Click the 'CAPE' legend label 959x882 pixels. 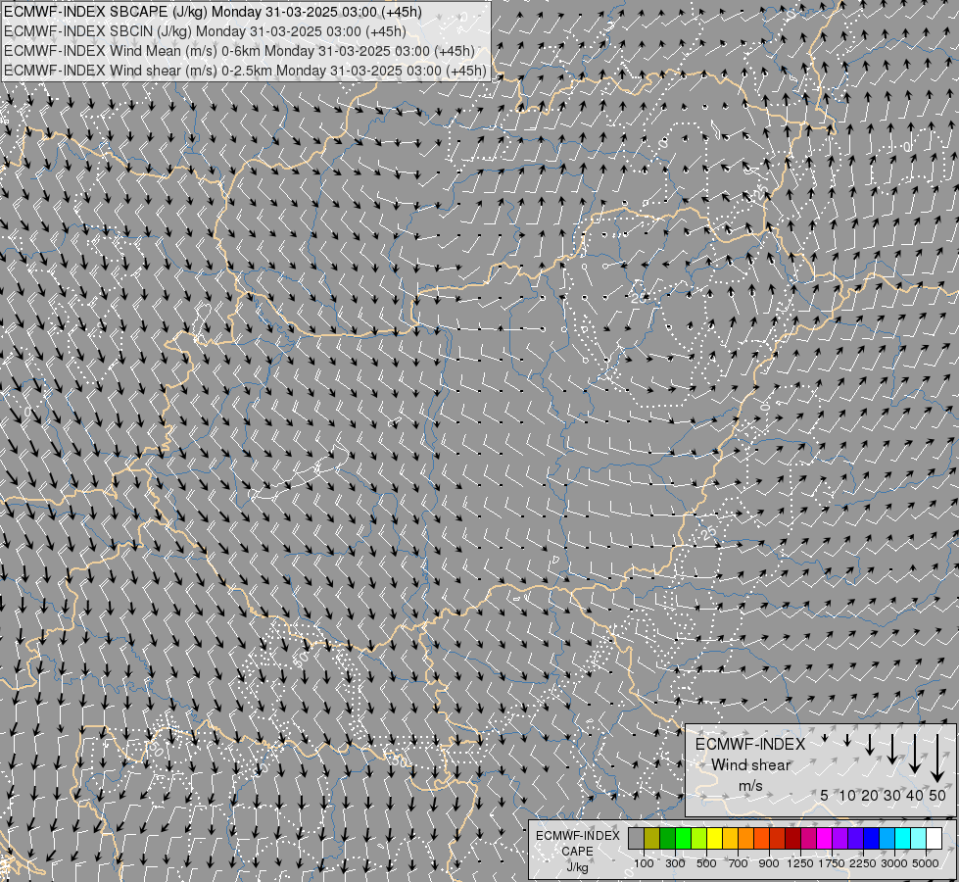[x=577, y=852]
